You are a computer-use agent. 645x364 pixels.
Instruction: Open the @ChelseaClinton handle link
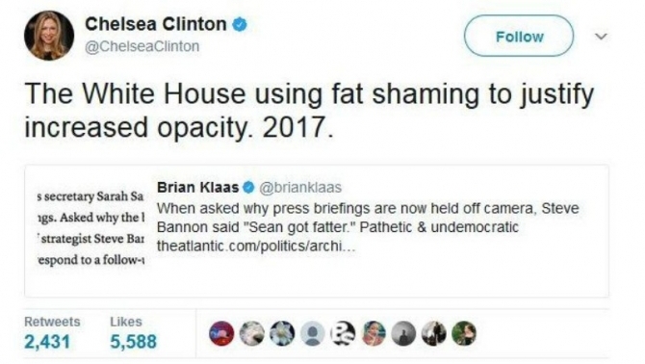[x=142, y=46]
